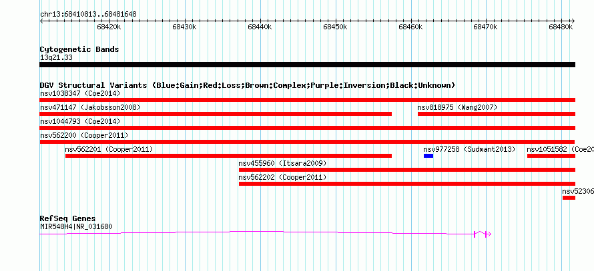The image size is (594, 271).
Task: Click nsv562202 (Cooper2011) label
Action: tap(282, 177)
